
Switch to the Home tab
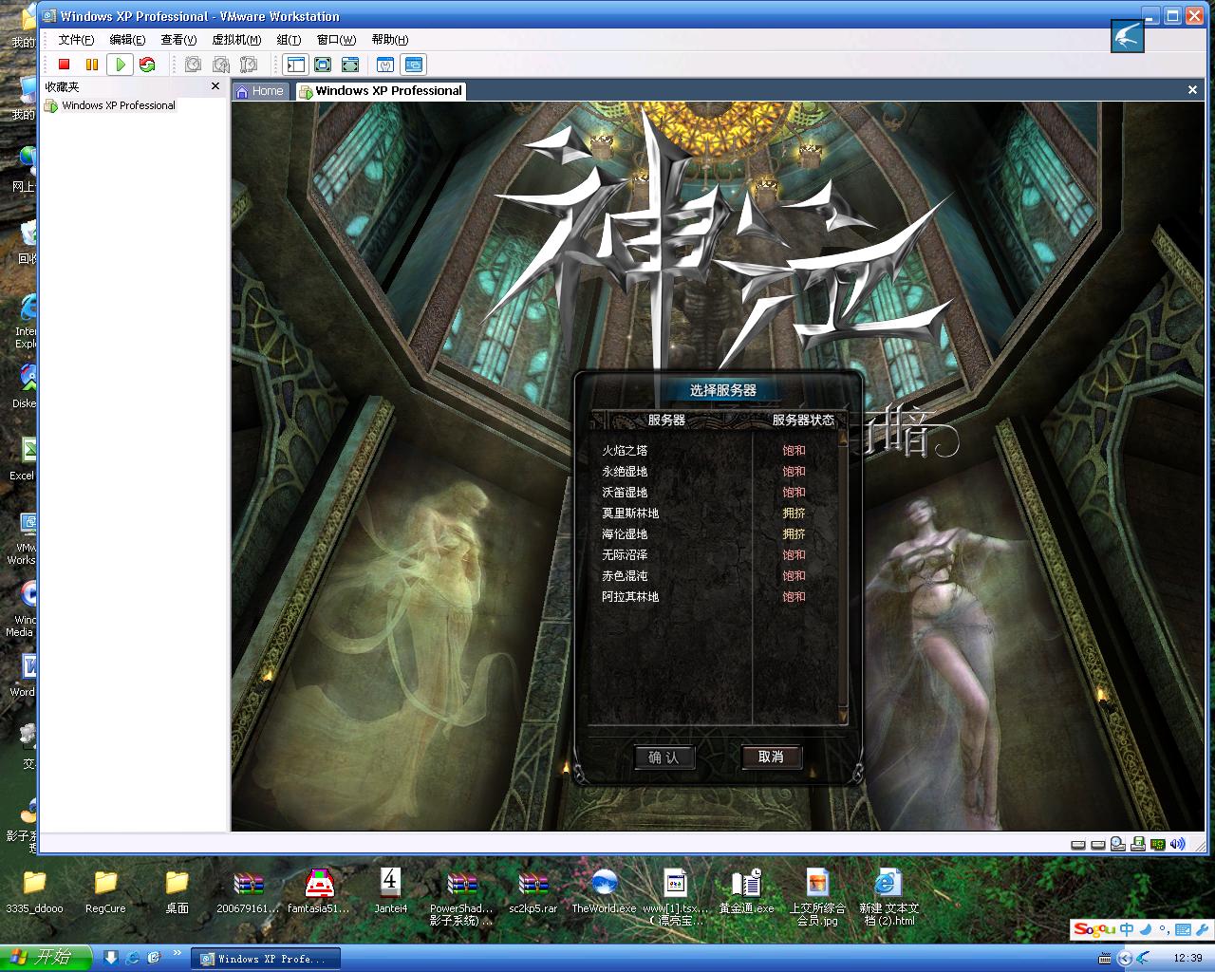[259, 91]
